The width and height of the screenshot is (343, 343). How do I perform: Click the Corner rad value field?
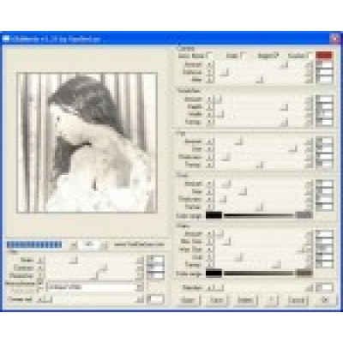(x=155, y=299)
